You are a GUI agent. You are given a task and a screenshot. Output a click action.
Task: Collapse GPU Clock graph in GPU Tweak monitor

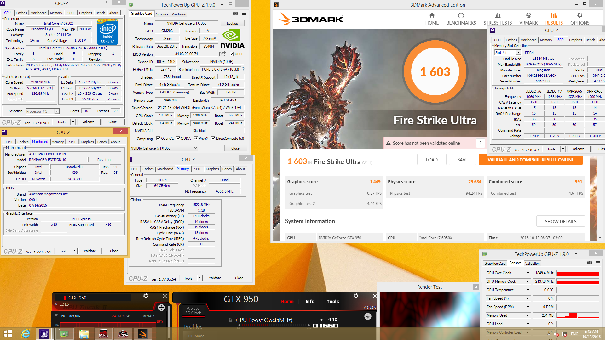tap(56, 315)
